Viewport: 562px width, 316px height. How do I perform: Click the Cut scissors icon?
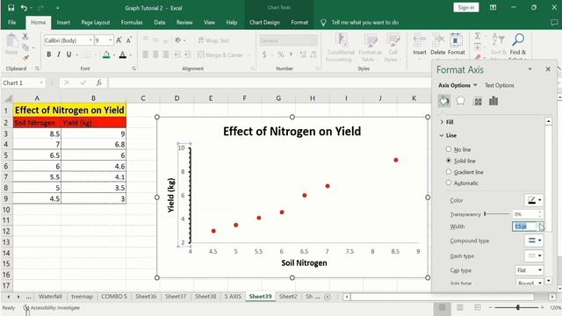point(25,36)
